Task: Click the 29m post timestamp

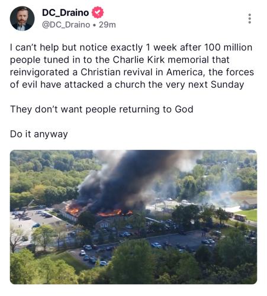Action: pyautogui.click(x=107, y=25)
